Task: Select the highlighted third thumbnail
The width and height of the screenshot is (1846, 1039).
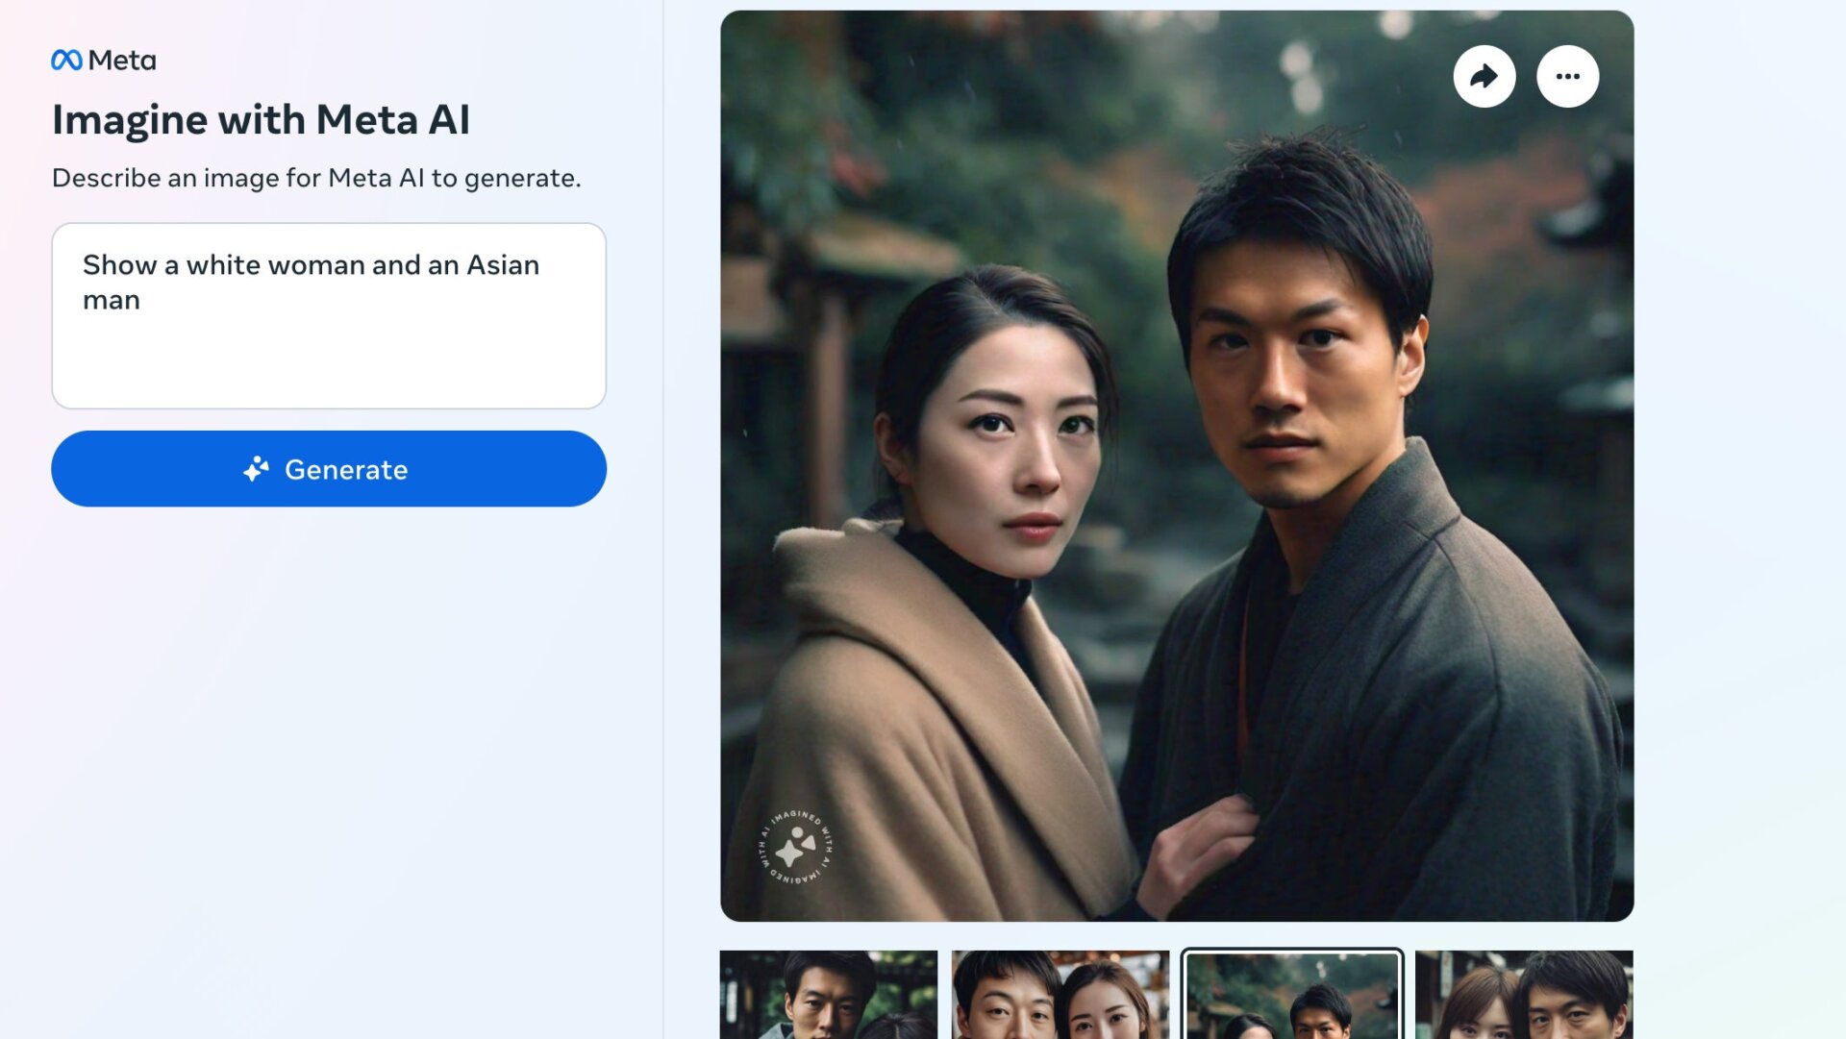Action: coord(1292,995)
